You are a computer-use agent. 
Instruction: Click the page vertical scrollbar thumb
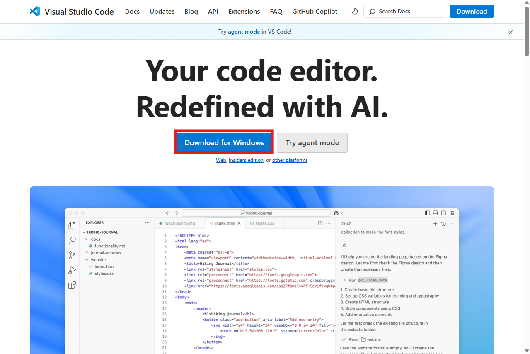coord(527,31)
